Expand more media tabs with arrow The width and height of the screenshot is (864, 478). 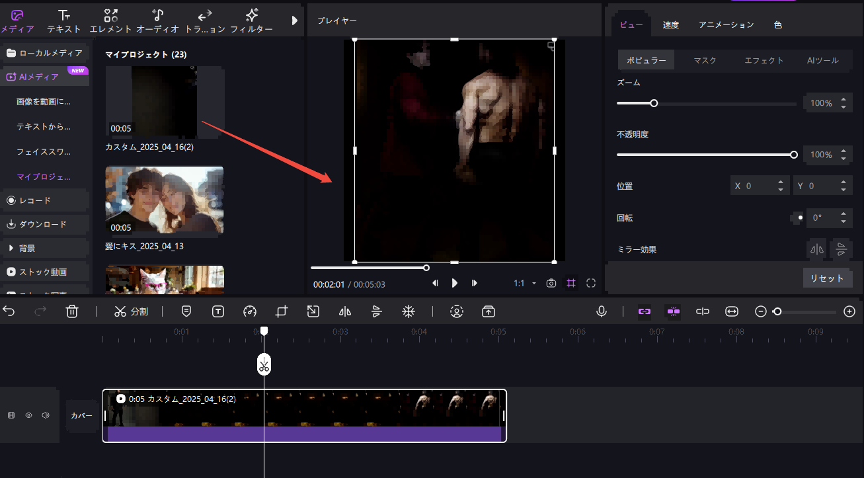point(295,20)
